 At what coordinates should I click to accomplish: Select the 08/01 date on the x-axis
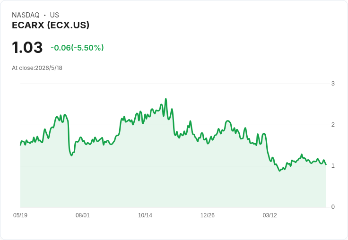[x=83, y=215]
